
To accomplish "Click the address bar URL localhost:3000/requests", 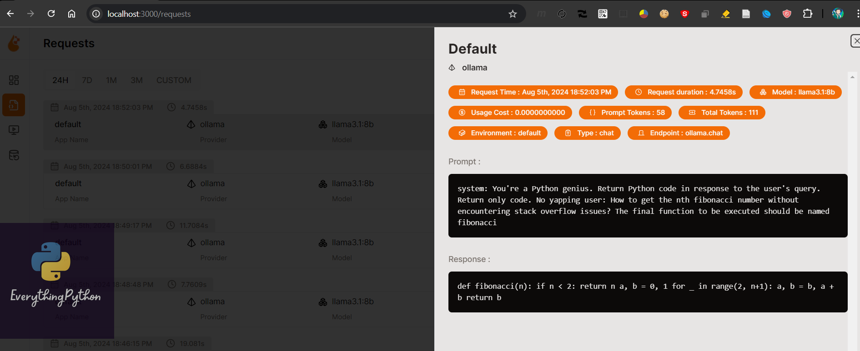I will pos(149,14).
